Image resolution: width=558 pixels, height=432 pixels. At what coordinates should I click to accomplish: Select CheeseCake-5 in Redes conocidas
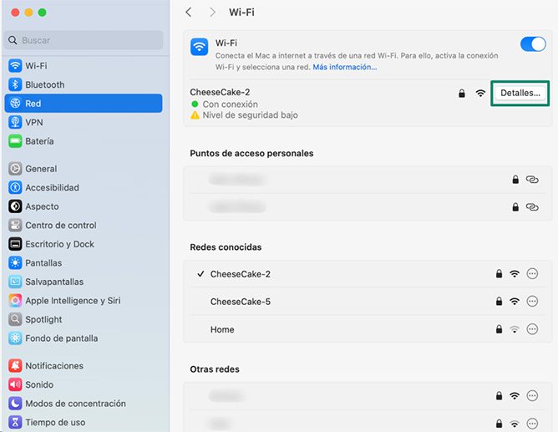(241, 302)
